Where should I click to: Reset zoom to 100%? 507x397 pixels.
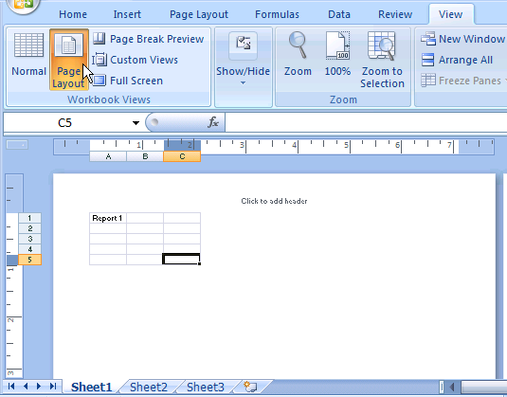337,54
